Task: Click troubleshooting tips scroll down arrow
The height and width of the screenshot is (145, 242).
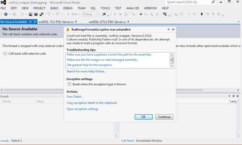Action: tap(171, 66)
